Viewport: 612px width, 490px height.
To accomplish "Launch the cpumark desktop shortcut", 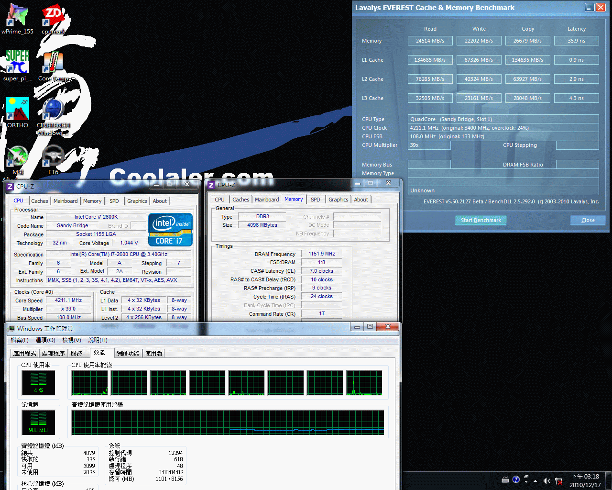I will (53, 19).
